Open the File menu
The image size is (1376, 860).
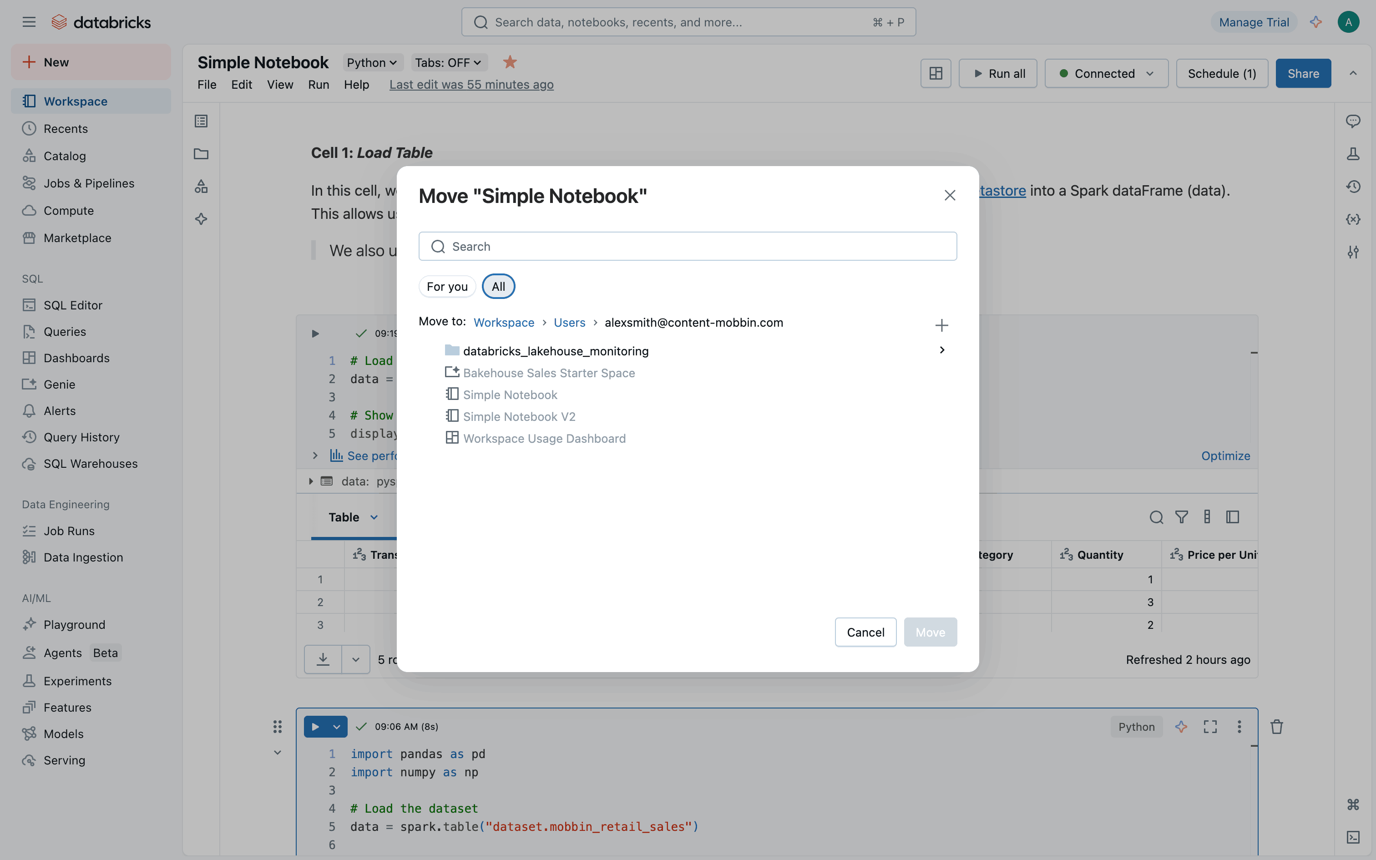point(207,85)
